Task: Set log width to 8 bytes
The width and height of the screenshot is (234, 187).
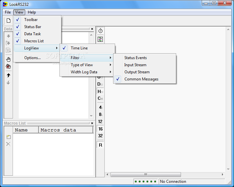Action: [101, 114]
